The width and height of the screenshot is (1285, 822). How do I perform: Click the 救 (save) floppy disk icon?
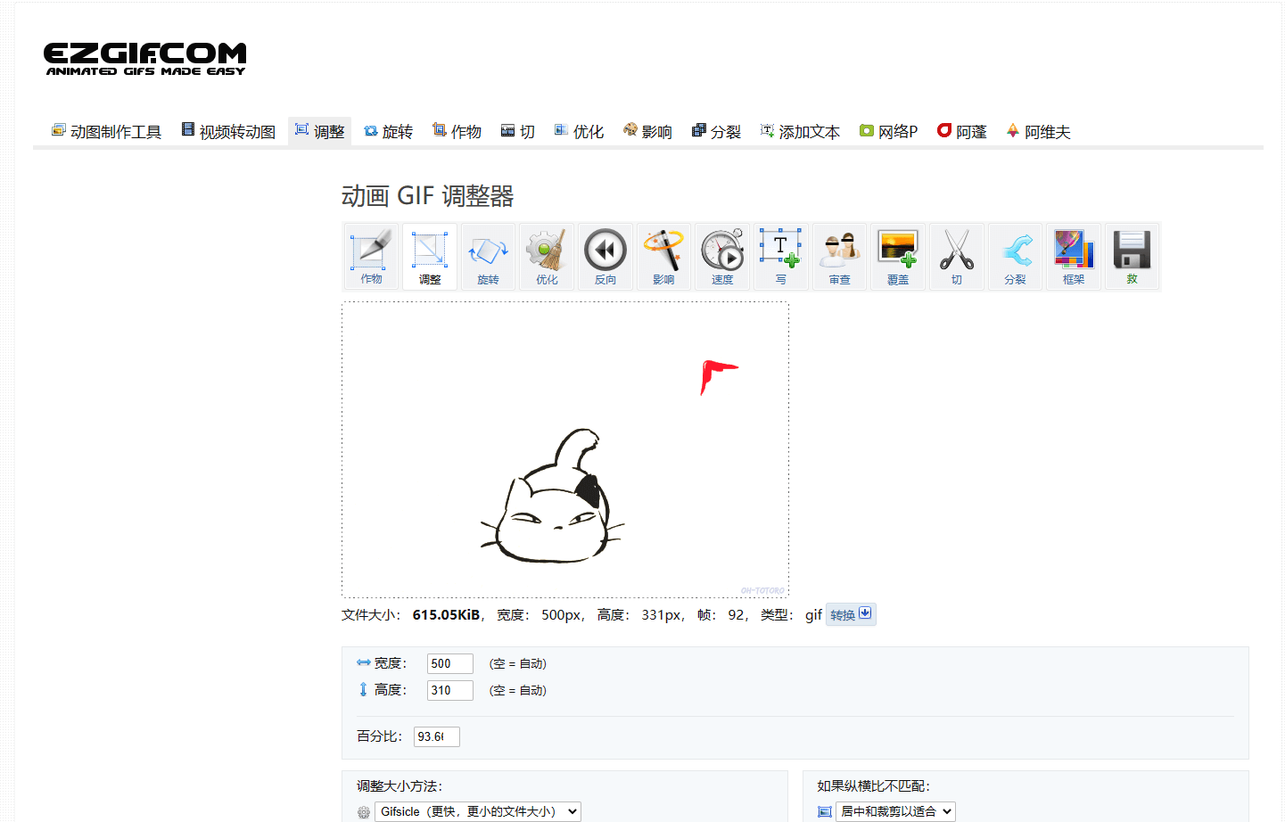pos(1132,256)
